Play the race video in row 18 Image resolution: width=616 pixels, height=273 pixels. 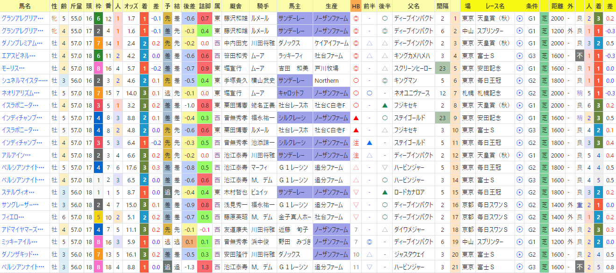click(x=520, y=229)
